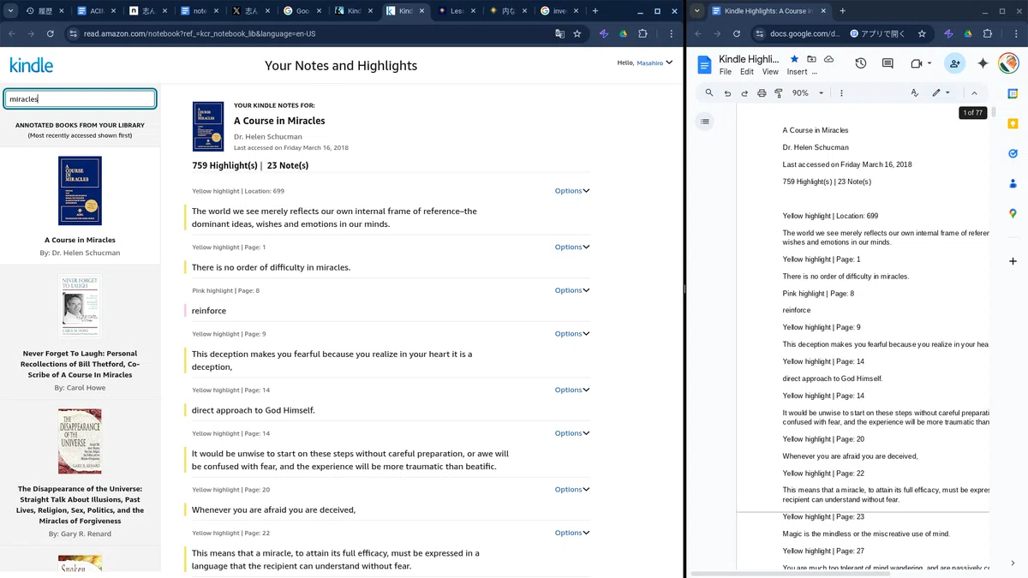This screenshot has height=578, width=1028.
Task: Select Never Forget To Laugh book
Action: coord(80,333)
